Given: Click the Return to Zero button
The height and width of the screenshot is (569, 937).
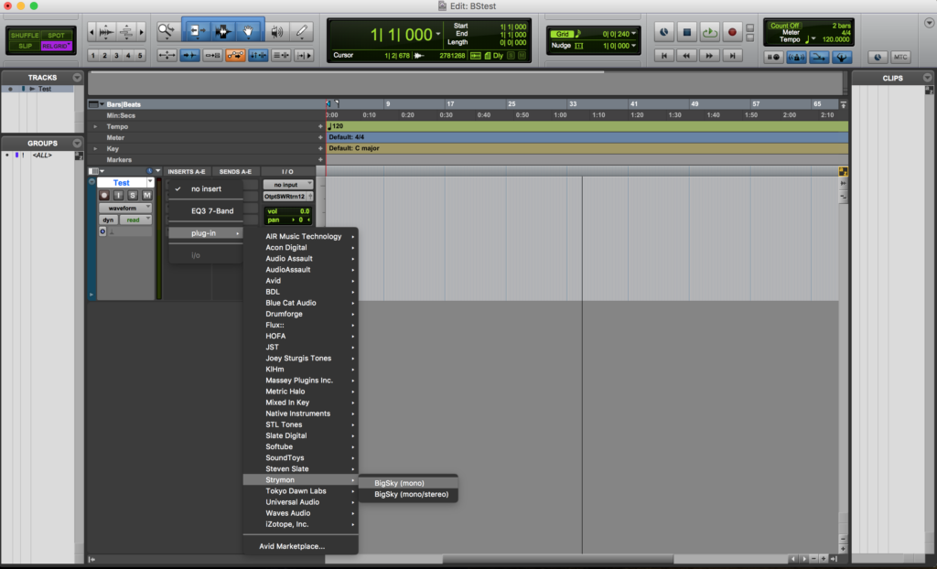Looking at the screenshot, I should pos(665,56).
